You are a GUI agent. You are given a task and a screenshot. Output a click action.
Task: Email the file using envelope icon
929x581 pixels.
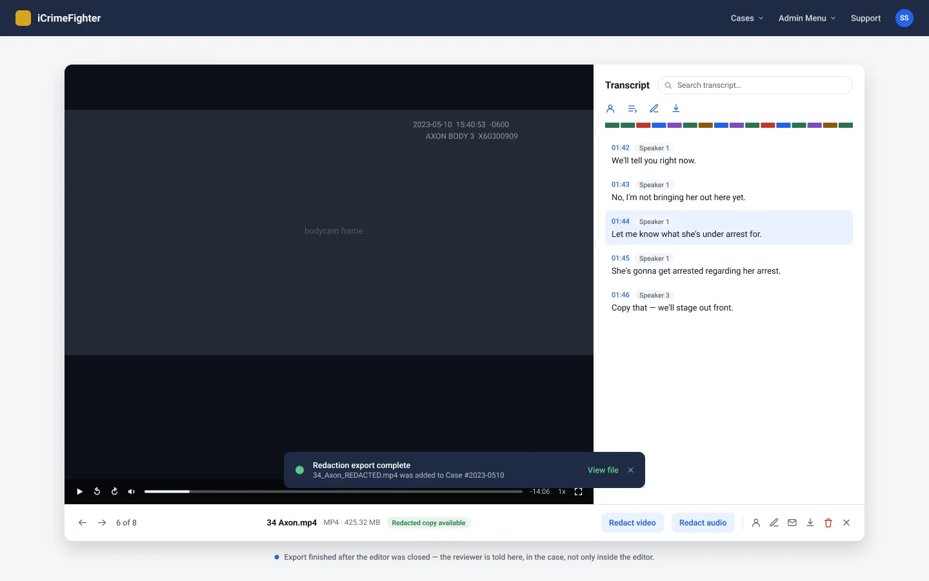[792, 523]
